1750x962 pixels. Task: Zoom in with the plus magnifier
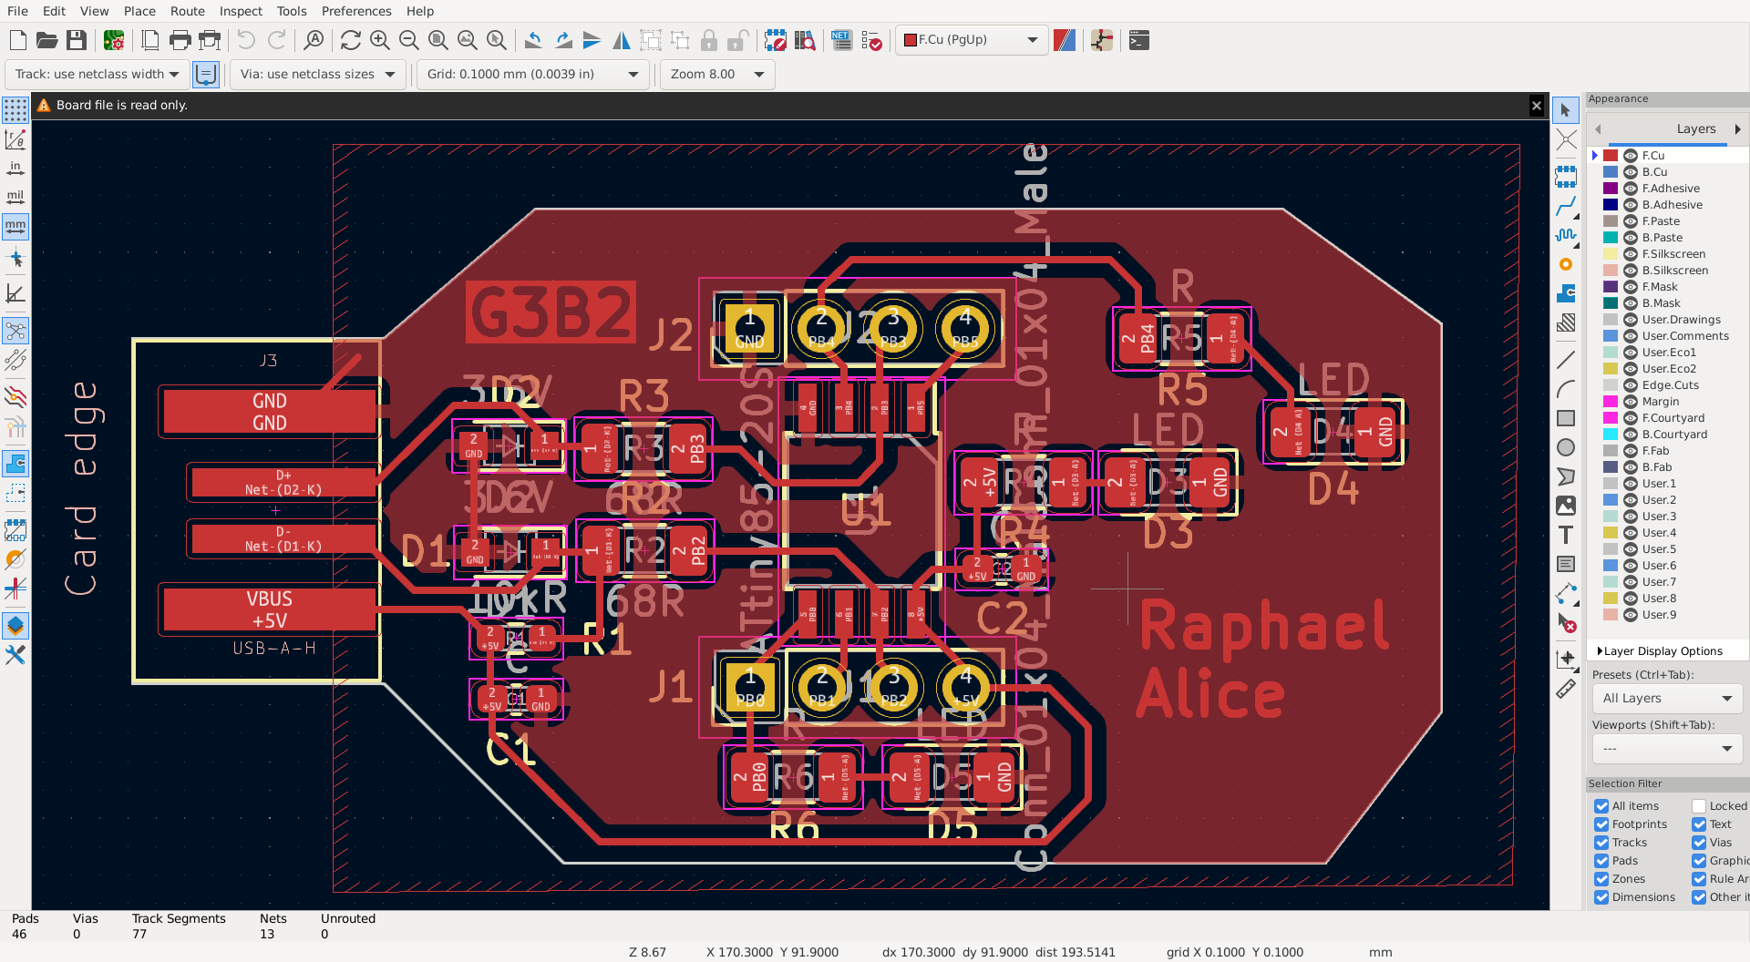point(380,40)
